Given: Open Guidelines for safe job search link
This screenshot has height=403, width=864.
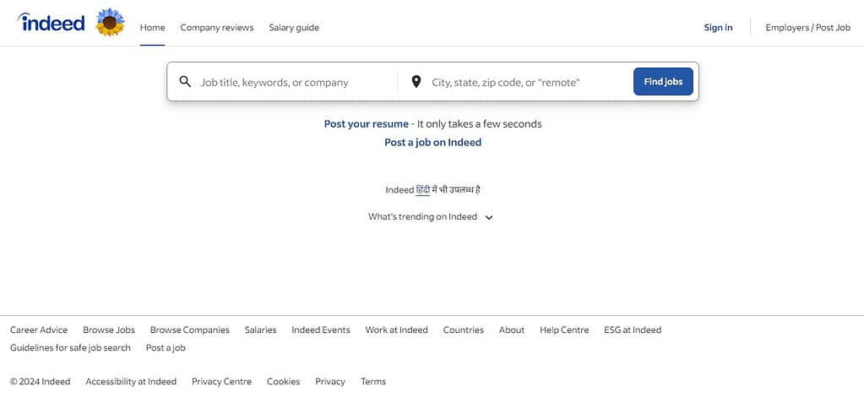Looking at the screenshot, I should (70, 348).
